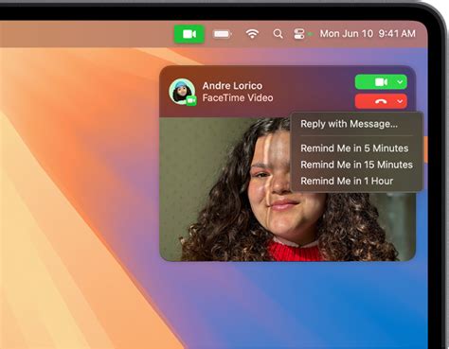Viewport: 449px width, 349px height.
Task: Open the date and time clock
Action: click(368, 33)
